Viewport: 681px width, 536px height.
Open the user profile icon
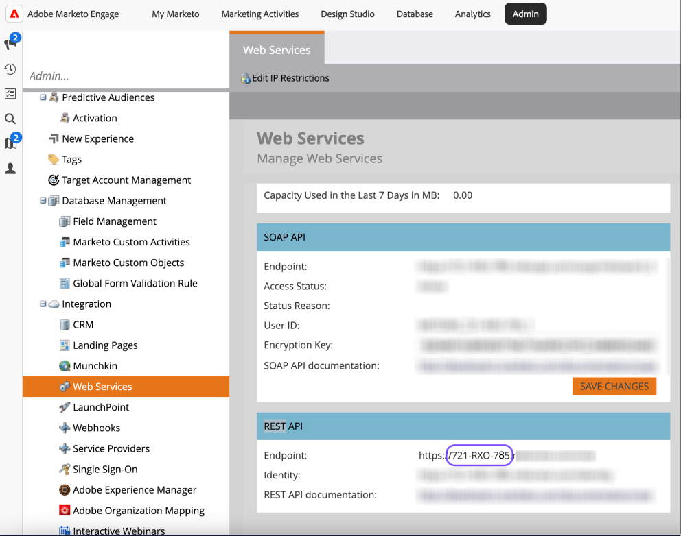10,168
